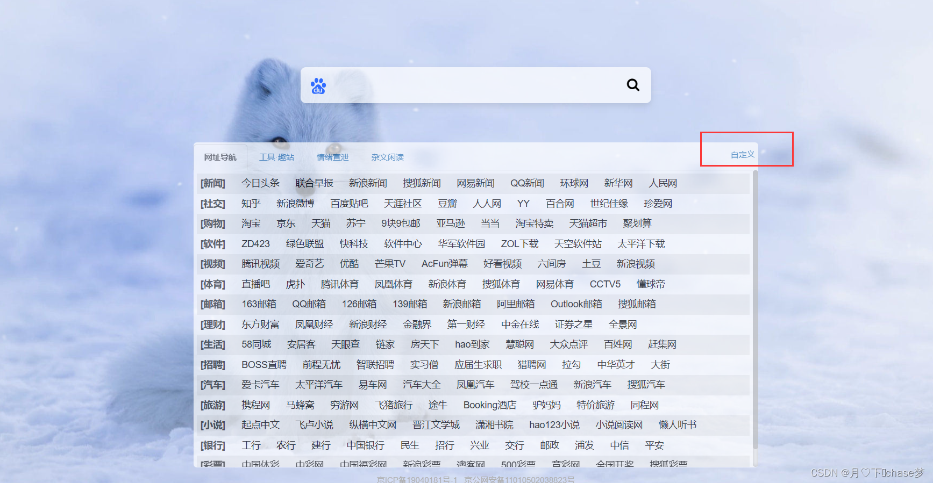Open 新浪新闻 link
The height and width of the screenshot is (483, 933).
[368, 183]
